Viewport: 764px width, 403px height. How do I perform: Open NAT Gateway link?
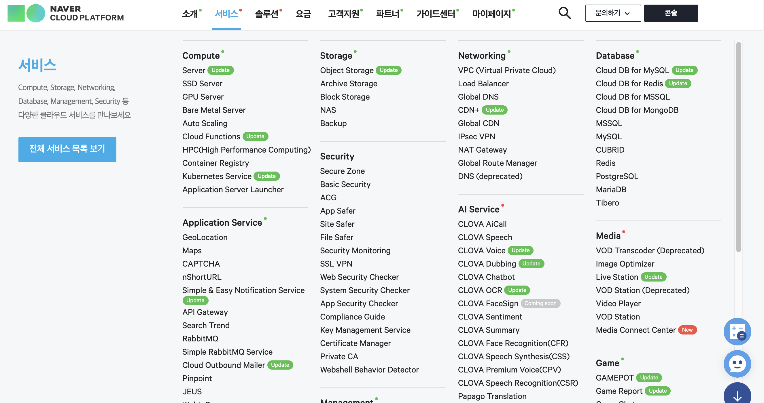[482, 150]
